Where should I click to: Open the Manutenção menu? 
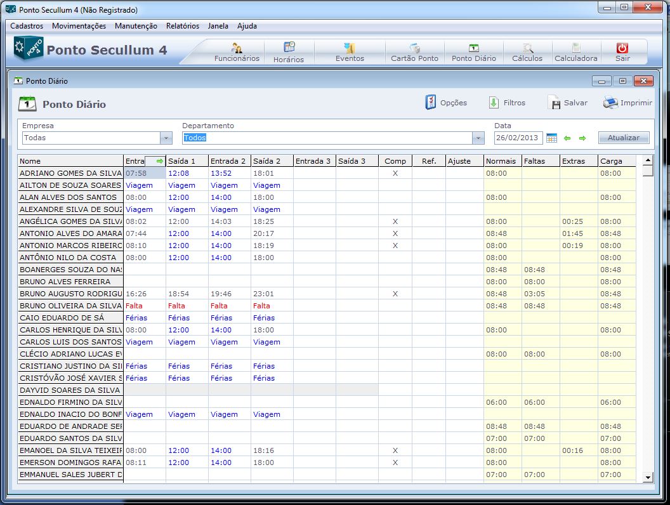pos(136,26)
